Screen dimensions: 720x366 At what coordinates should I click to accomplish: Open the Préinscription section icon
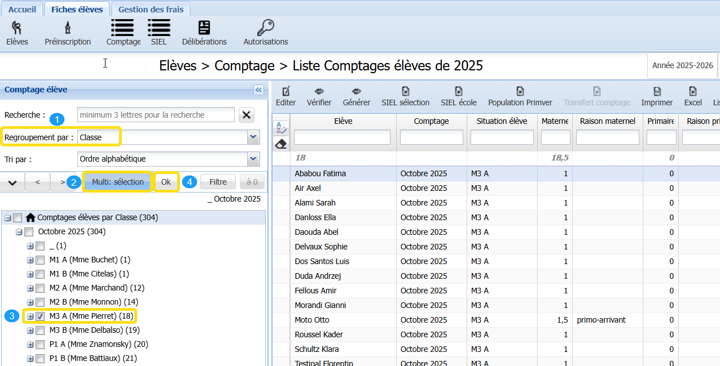[68, 28]
